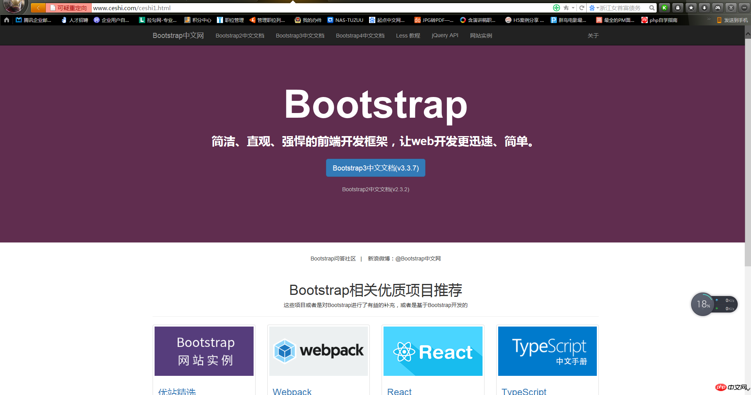Click the page reload icon
The height and width of the screenshot is (395, 751).
(x=582, y=8)
